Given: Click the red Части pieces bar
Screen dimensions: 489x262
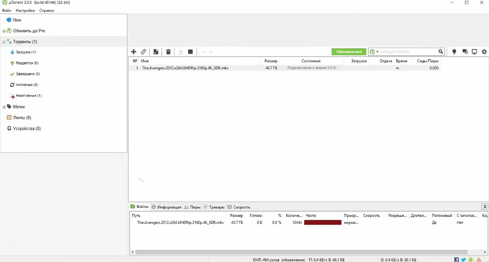Looking at the screenshot, I should (x=323, y=222).
